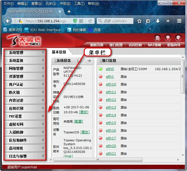This screenshot has height=171, width=187.
Task: Click the vertical scrollbar thumb of content
Action: [183, 76]
